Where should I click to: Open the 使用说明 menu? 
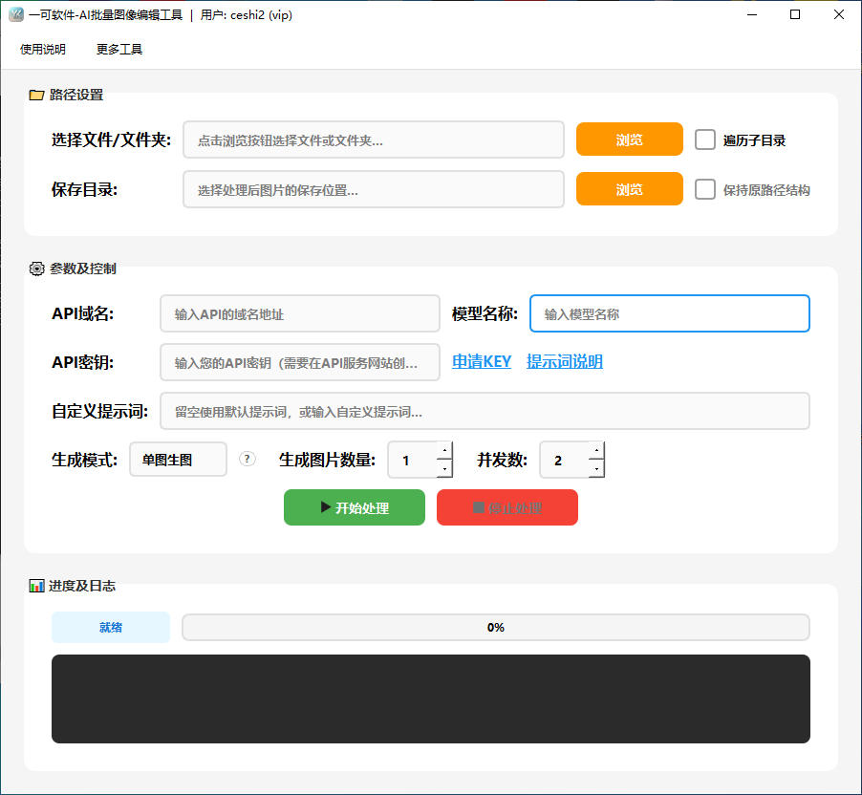pyautogui.click(x=43, y=49)
